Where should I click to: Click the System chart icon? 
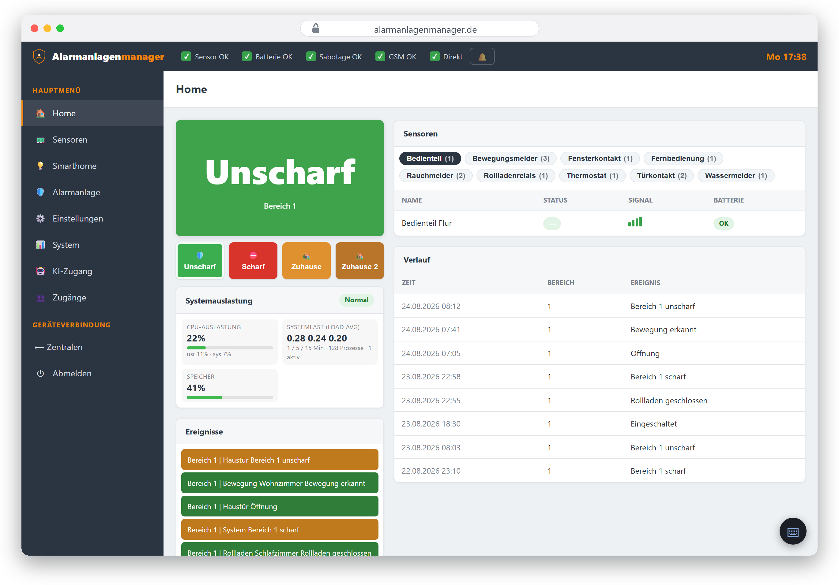(40, 245)
